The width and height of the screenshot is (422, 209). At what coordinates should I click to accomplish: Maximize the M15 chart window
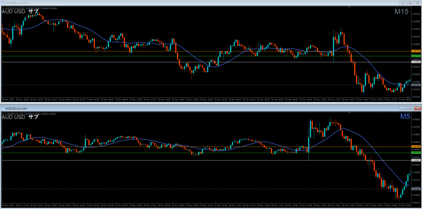(410, 3)
